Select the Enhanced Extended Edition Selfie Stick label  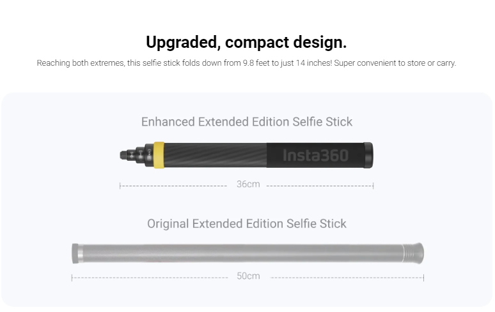tap(247, 122)
